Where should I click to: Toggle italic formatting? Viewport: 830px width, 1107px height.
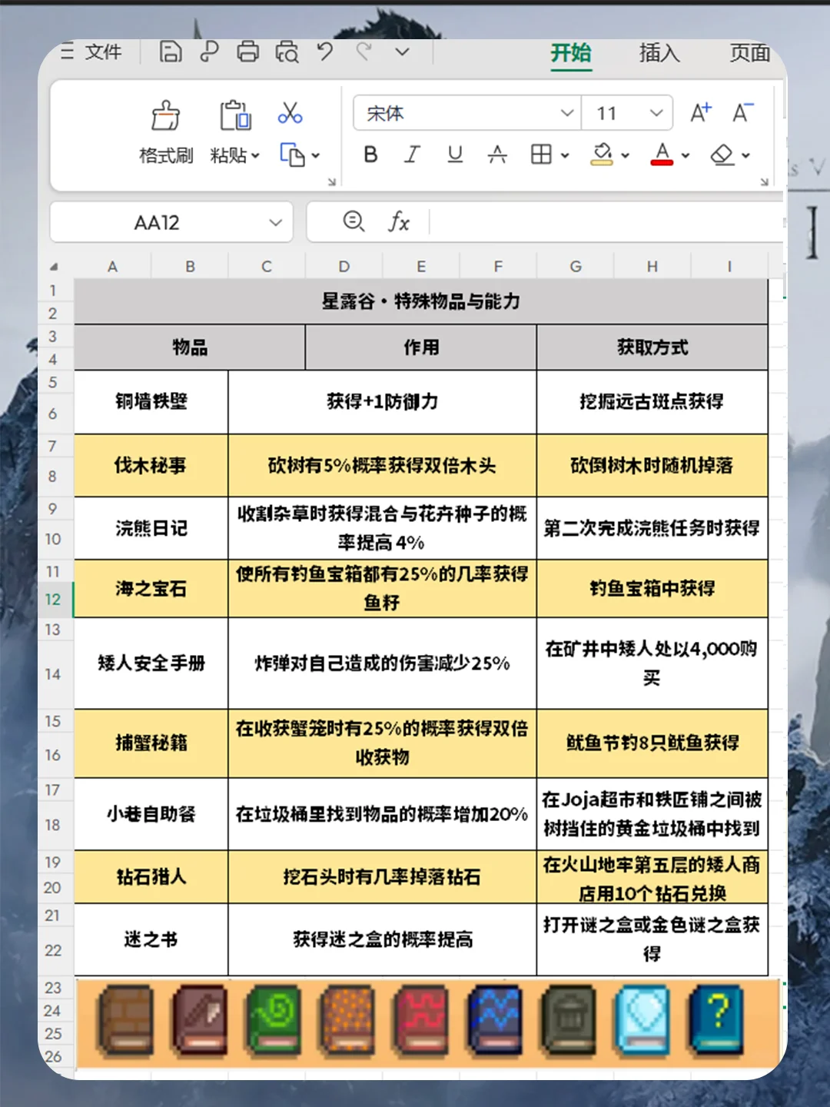(x=412, y=155)
